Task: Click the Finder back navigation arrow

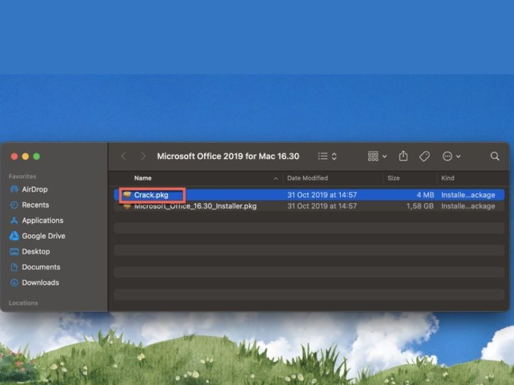Action: click(x=123, y=156)
